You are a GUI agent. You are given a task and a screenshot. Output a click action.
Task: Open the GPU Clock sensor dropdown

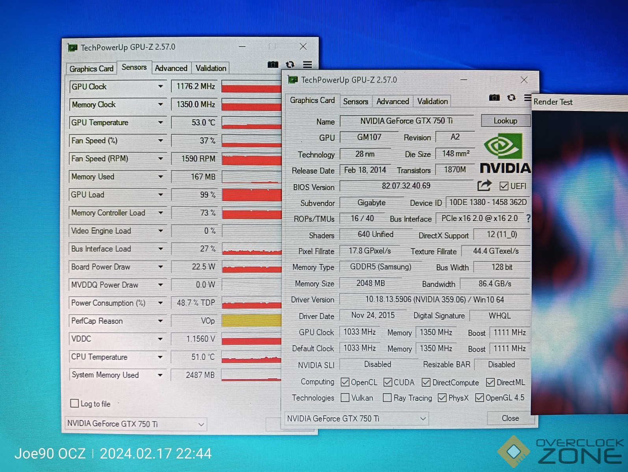point(160,87)
